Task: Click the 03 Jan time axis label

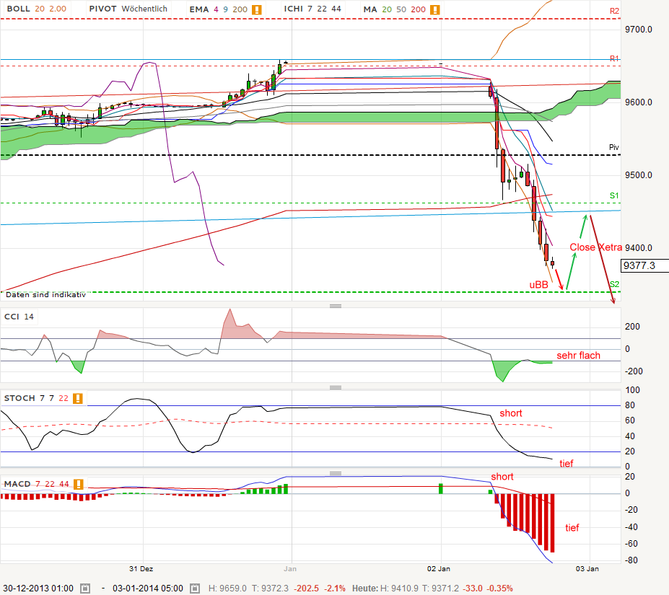Action: 587,569
